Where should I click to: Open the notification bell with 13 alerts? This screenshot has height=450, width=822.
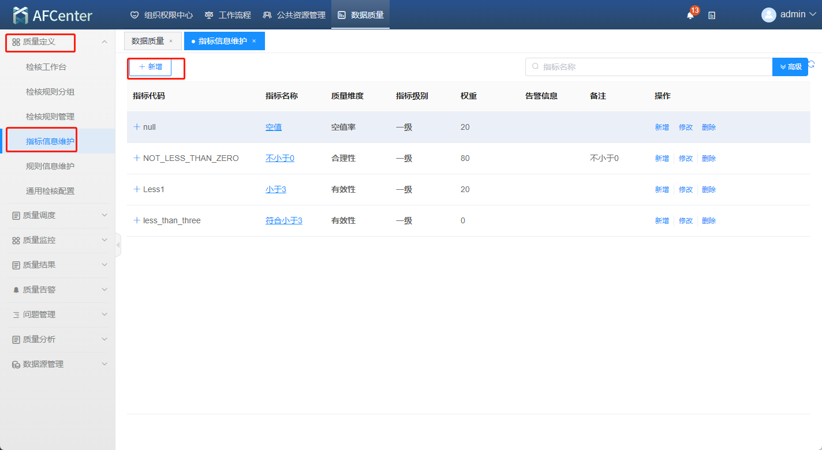pos(690,15)
